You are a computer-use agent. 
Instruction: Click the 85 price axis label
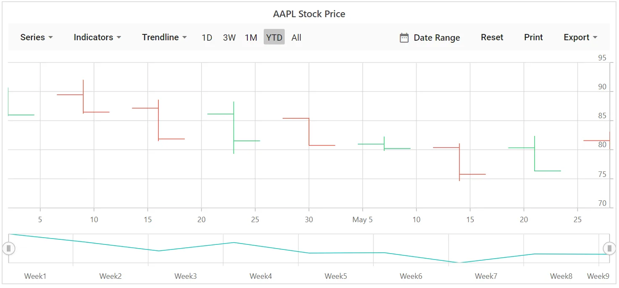[x=602, y=116]
